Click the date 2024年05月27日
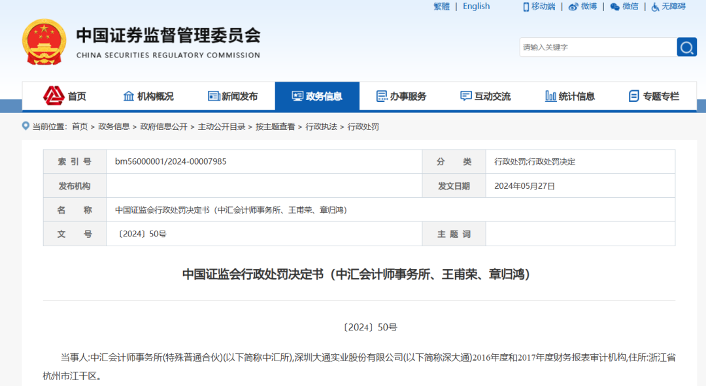Viewport: 706px width, 386px height. click(x=524, y=185)
